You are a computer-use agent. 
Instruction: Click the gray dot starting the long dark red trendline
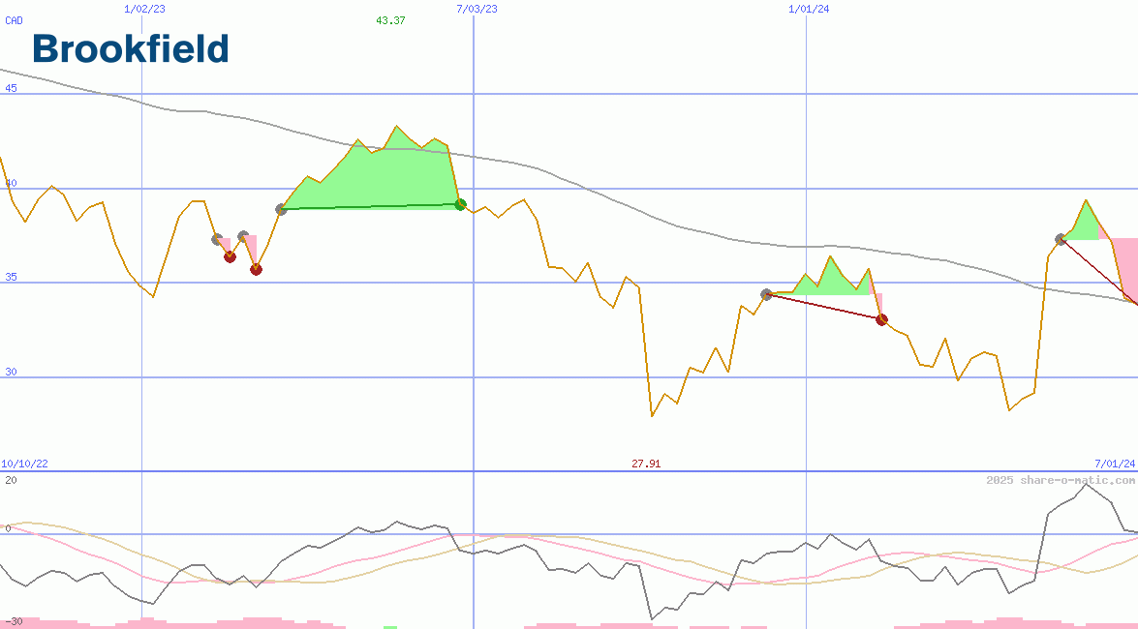click(766, 294)
